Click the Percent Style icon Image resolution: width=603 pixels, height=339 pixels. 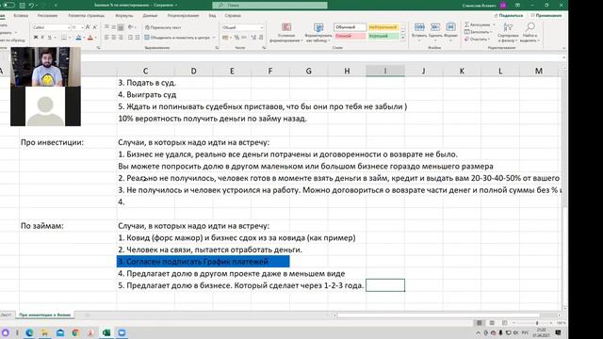(236, 38)
